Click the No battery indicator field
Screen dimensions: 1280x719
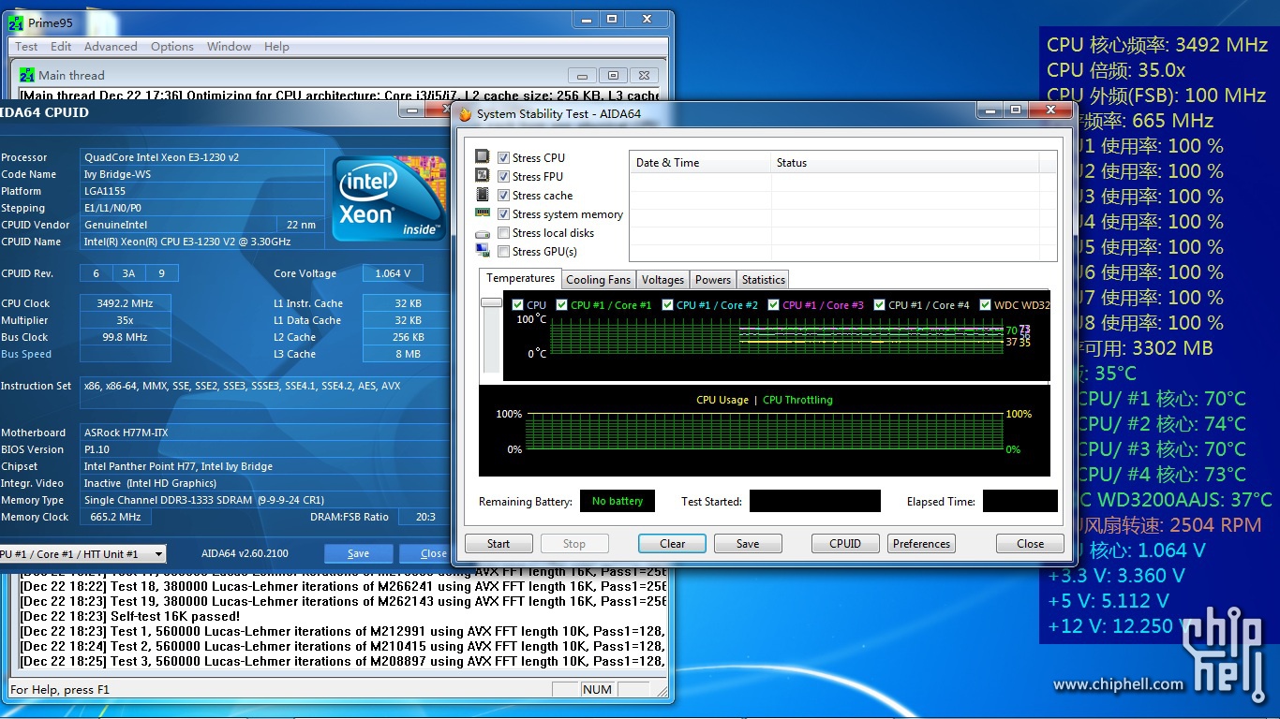[x=618, y=502]
